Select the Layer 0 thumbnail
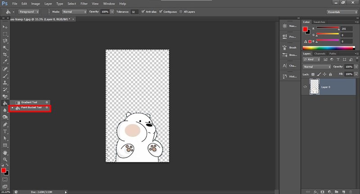Viewport: 360px width, 194px height. (x=314, y=87)
